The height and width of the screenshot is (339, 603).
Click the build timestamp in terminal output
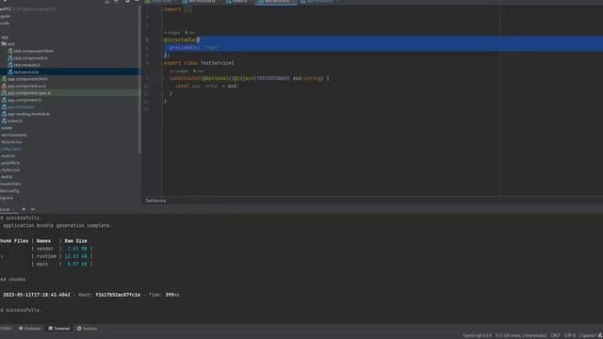(37, 295)
